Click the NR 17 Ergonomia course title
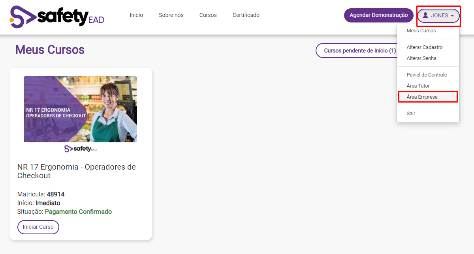 77,171
